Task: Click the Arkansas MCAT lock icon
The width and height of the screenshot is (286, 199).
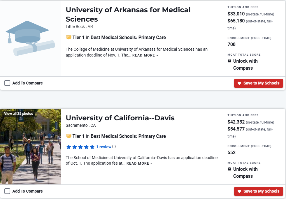Action: (229, 61)
